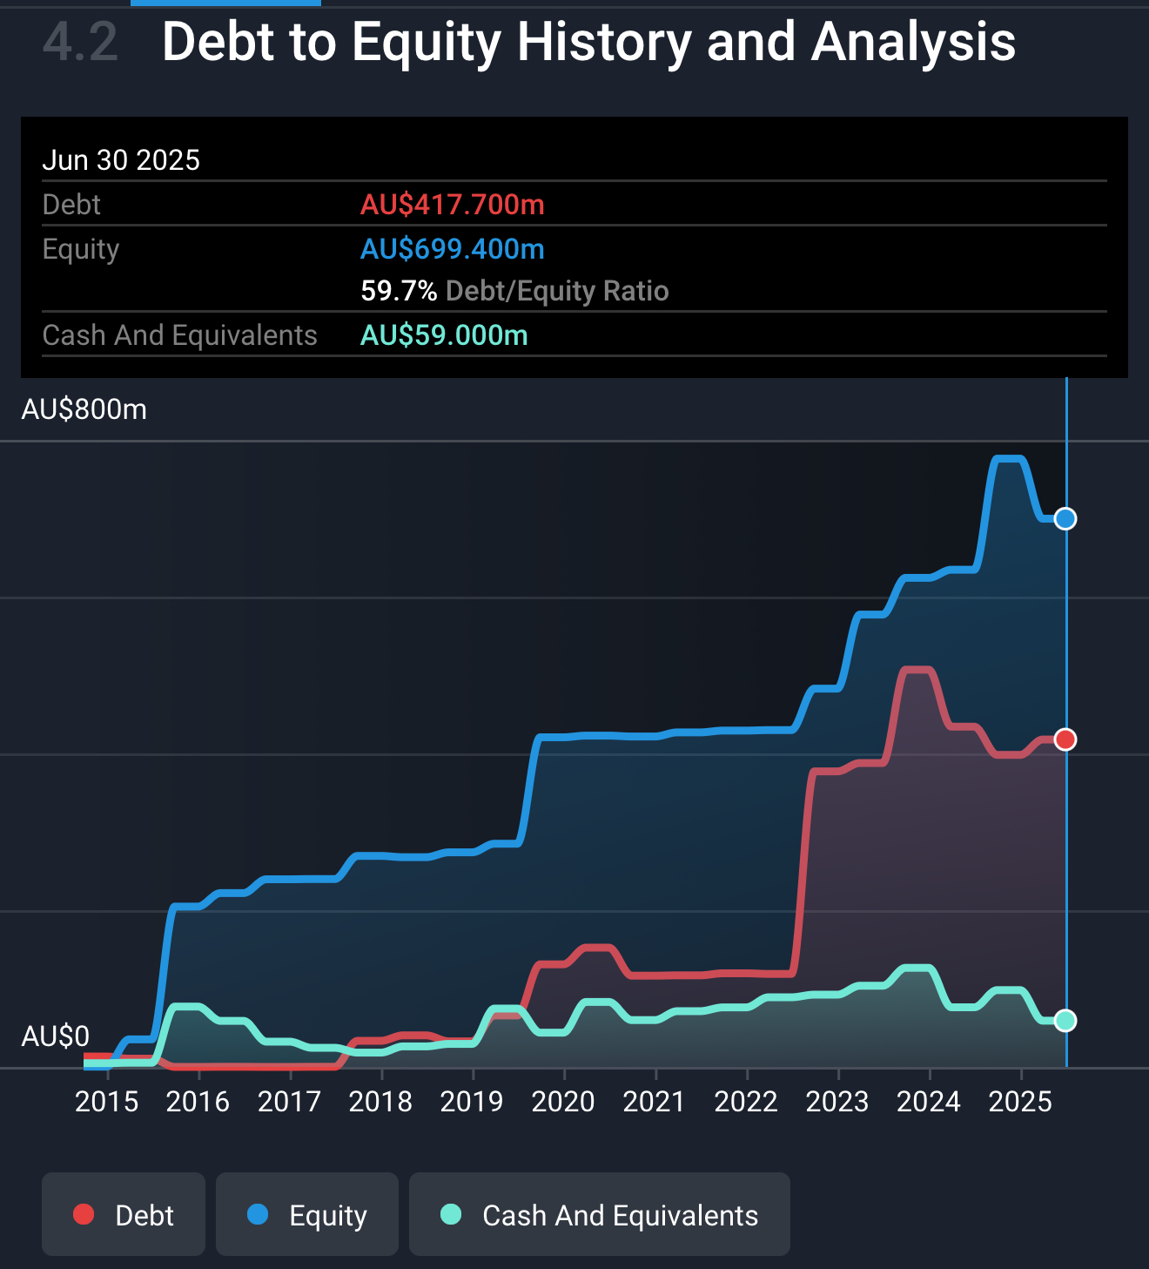The width and height of the screenshot is (1149, 1269).
Task: Click the Debt to Equity History heading
Action: point(588,42)
